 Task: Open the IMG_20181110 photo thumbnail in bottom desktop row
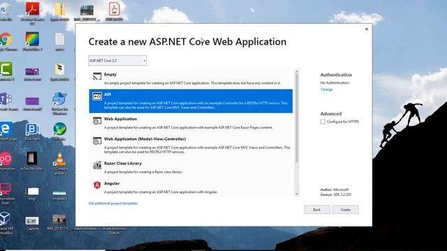click(59, 220)
